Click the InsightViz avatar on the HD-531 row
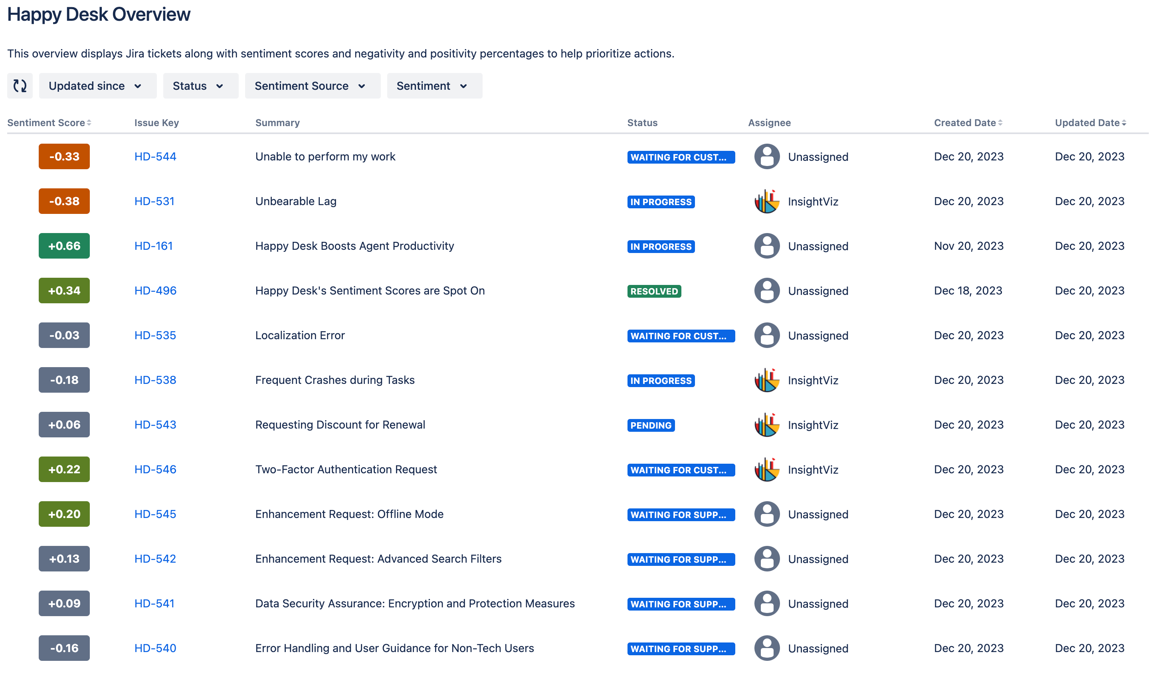 tap(767, 201)
